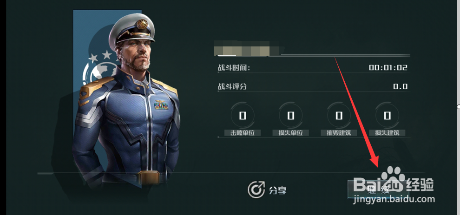Image resolution: width=460 pixels, height=215 pixels.
Task: Click the 损失建筑 label
Action: click(387, 133)
